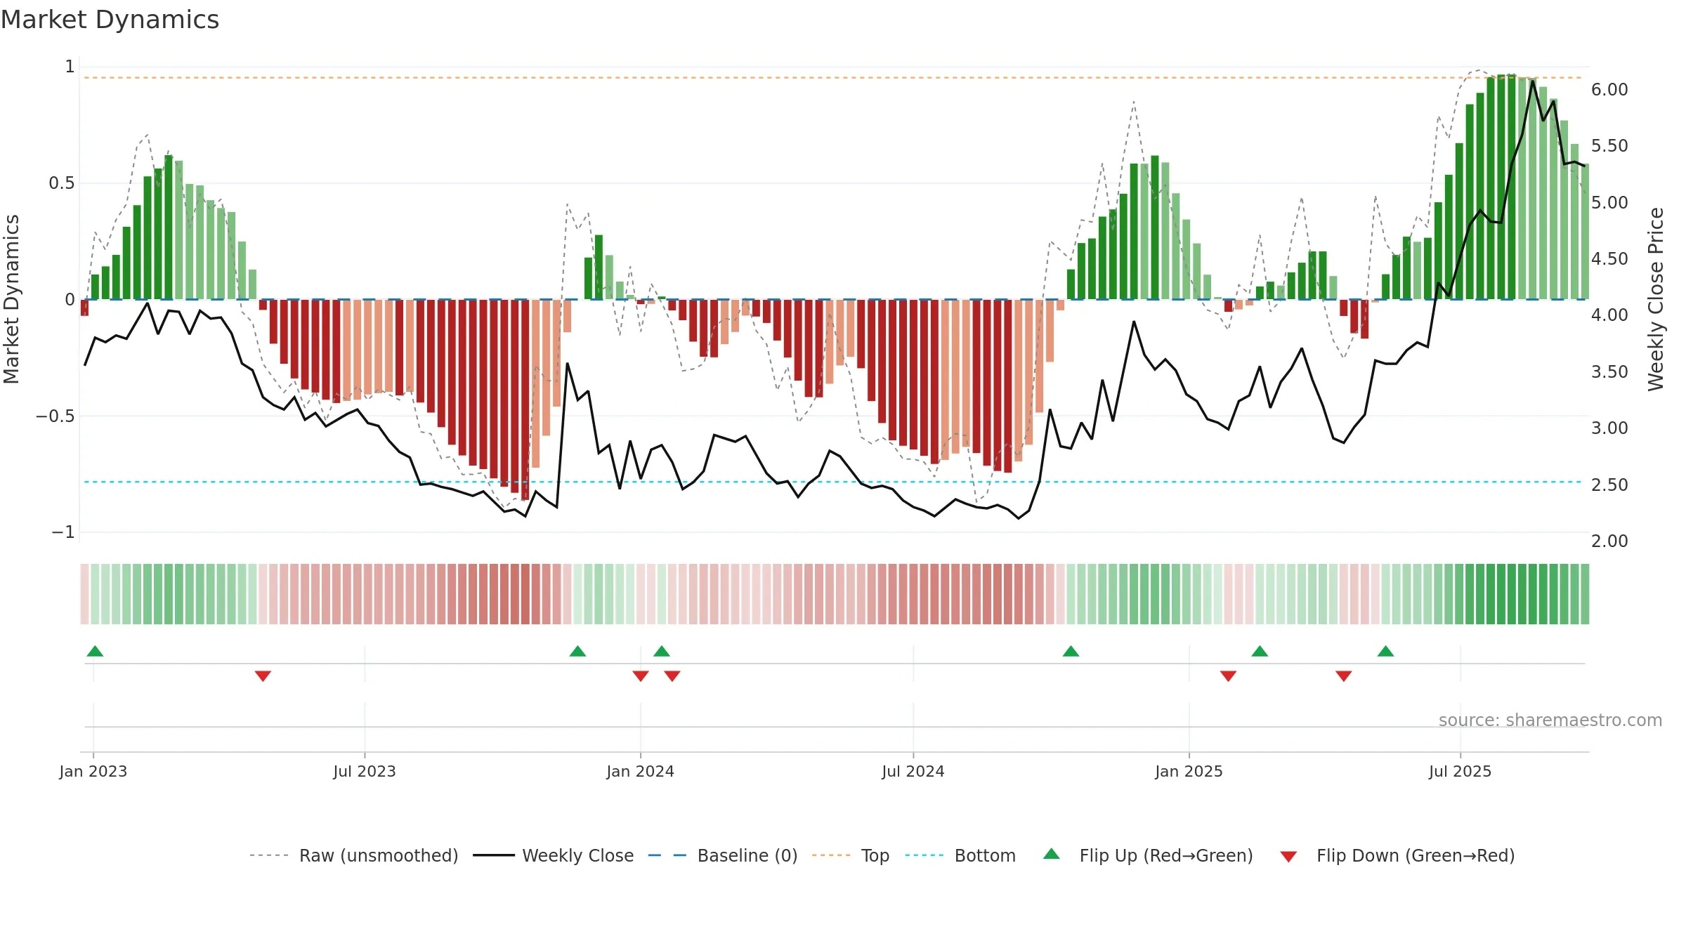Click the 2.50 price axis tick label
Image resolution: width=1686 pixels, height=948 pixels.
click(x=1609, y=485)
